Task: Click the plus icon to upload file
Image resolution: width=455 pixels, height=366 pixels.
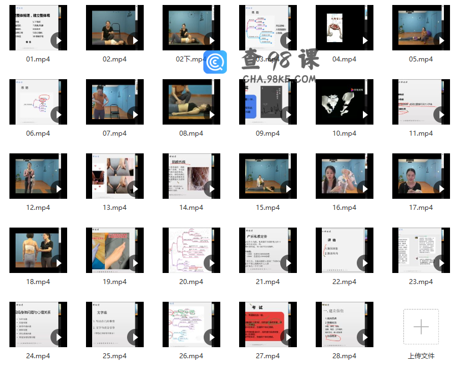Action: pyautogui.click(x=421, y=327)
